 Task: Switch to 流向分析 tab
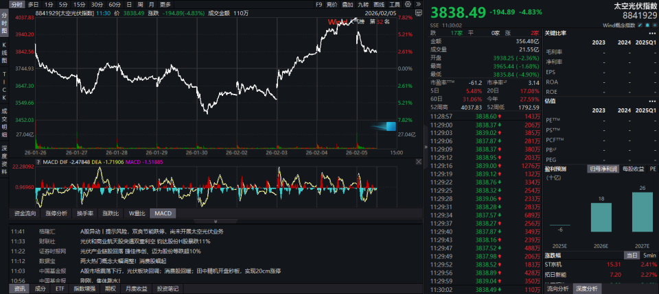pyautogui.click(x=557, y=289)
